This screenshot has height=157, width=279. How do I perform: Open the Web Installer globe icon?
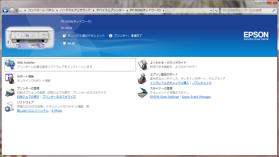(10, 65)
